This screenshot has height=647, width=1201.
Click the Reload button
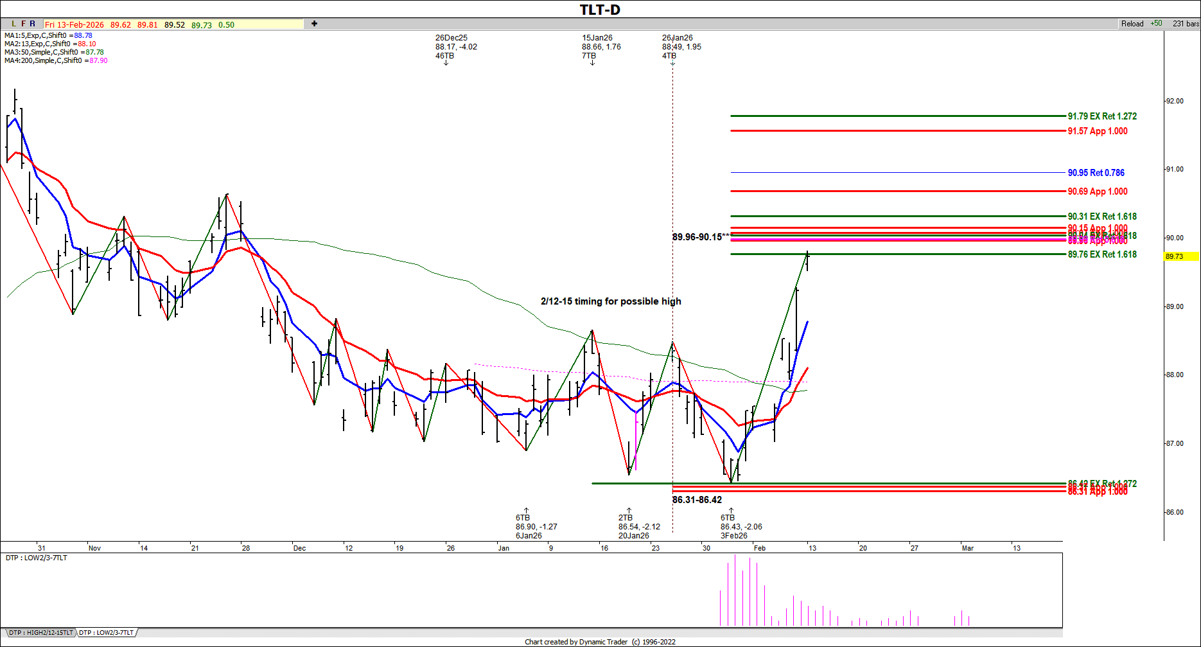pos(1132,24)
